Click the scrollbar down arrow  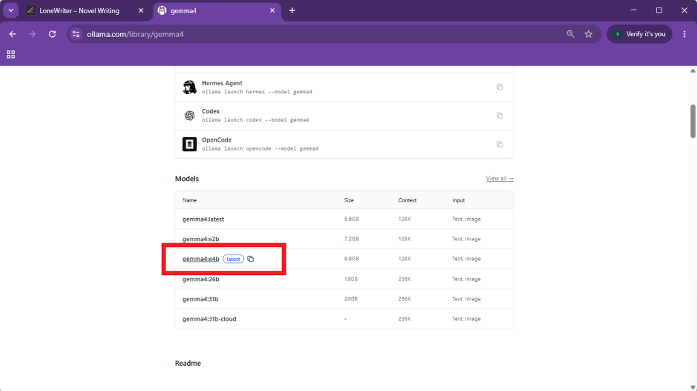(693, 387)
